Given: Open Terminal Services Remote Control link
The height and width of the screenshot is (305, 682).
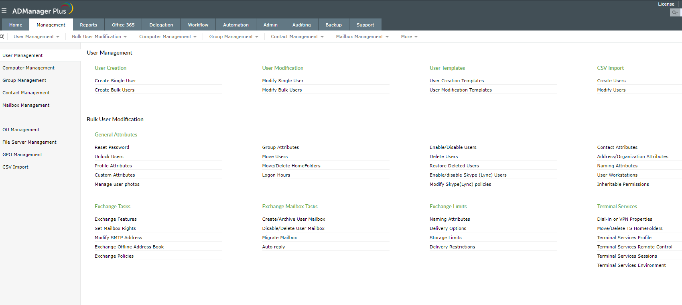Looking at the screenshot, I should pyautogui.click(x=634, y=247).
